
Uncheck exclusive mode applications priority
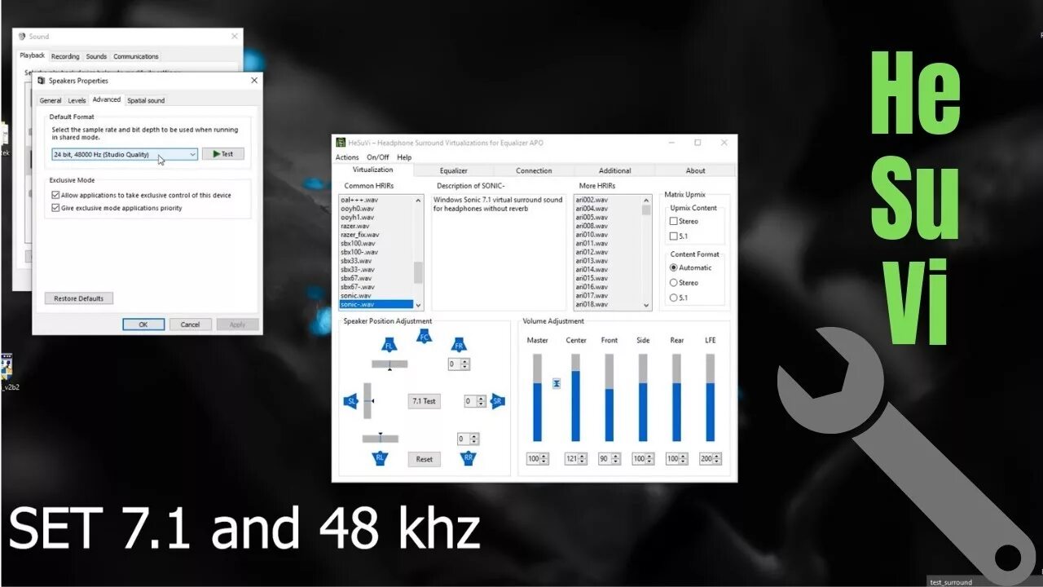coord(55,208)
